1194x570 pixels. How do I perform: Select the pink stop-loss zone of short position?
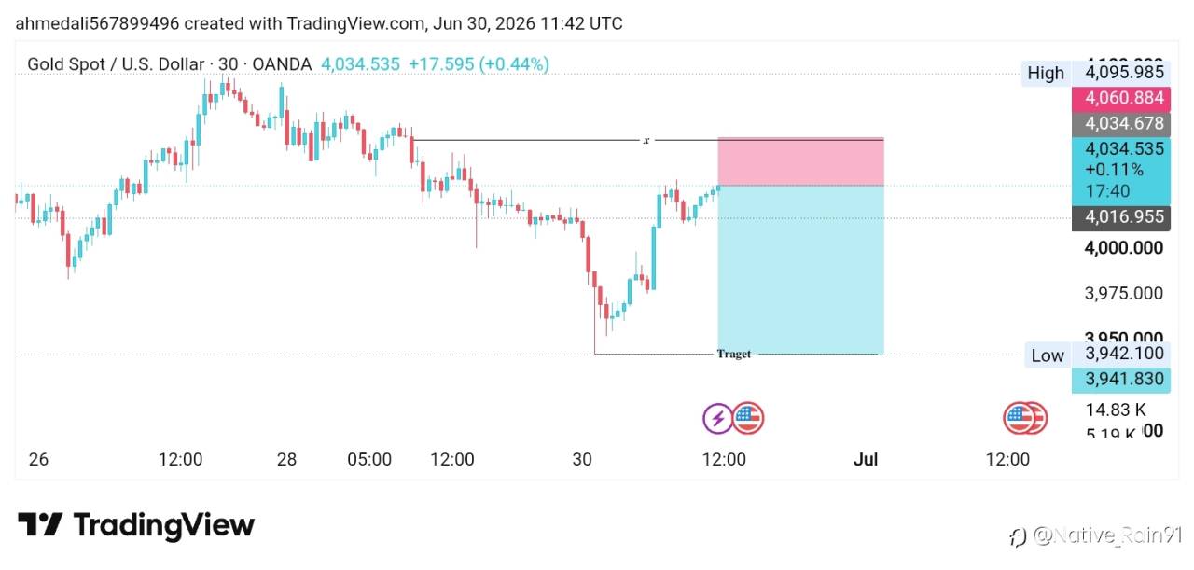click(x=800, y=161)
